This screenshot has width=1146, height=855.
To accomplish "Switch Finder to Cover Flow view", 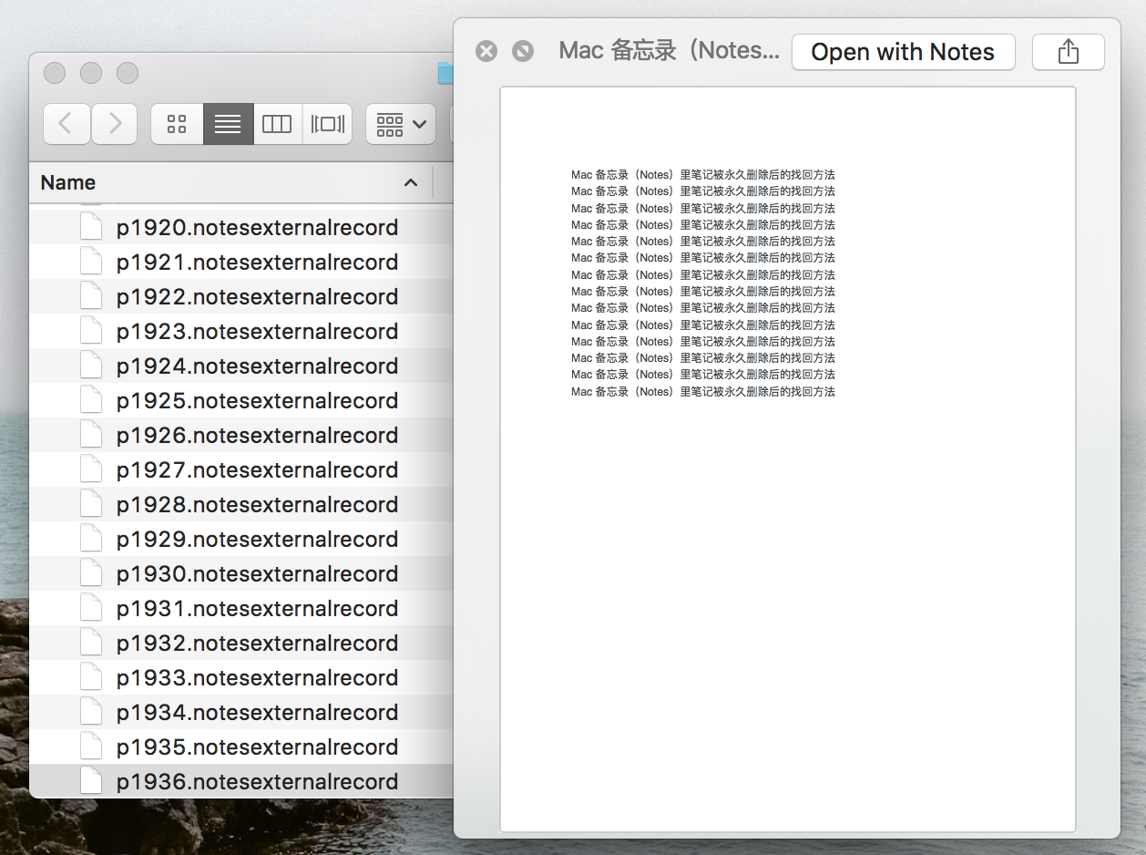I will coord(327,124).
